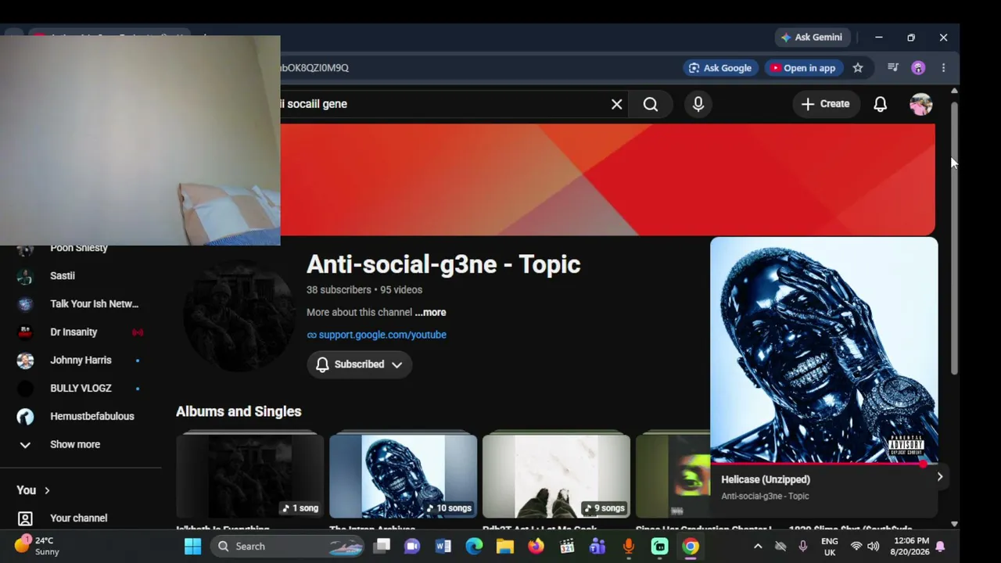Switch input language ENG UK
The image size is (1001, 563).
830,547
